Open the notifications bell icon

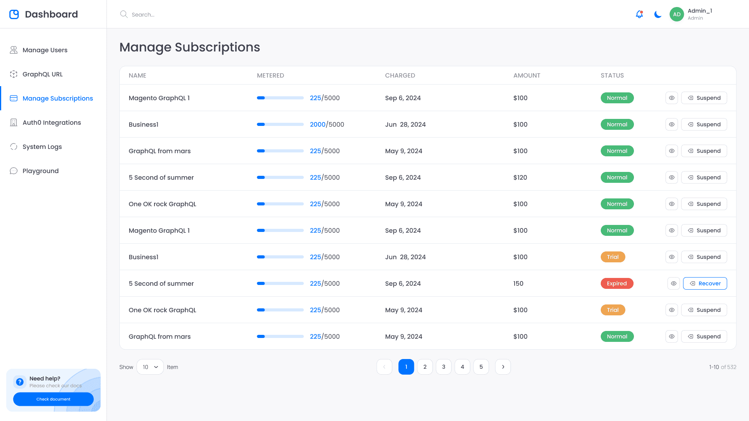639,14
